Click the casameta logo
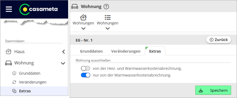This screenshot has height=98, width=237. click(x=38, y=9)
